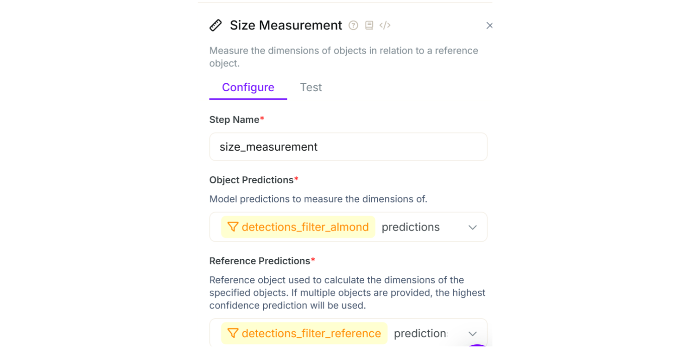Image resolution: width=700 pixels, height=349 pixels.
Task: Click "prediction" text in Reference Predictions selector
Action: point(420,333)
